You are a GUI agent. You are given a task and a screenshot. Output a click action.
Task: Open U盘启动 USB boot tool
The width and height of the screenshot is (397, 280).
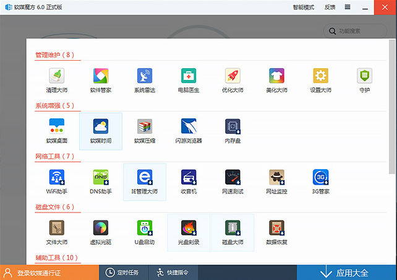(145, 228)
